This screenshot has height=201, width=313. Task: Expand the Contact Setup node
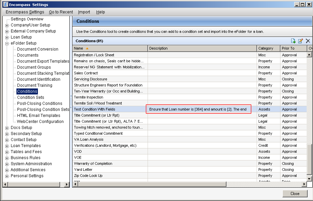click(x=7, y=140)
